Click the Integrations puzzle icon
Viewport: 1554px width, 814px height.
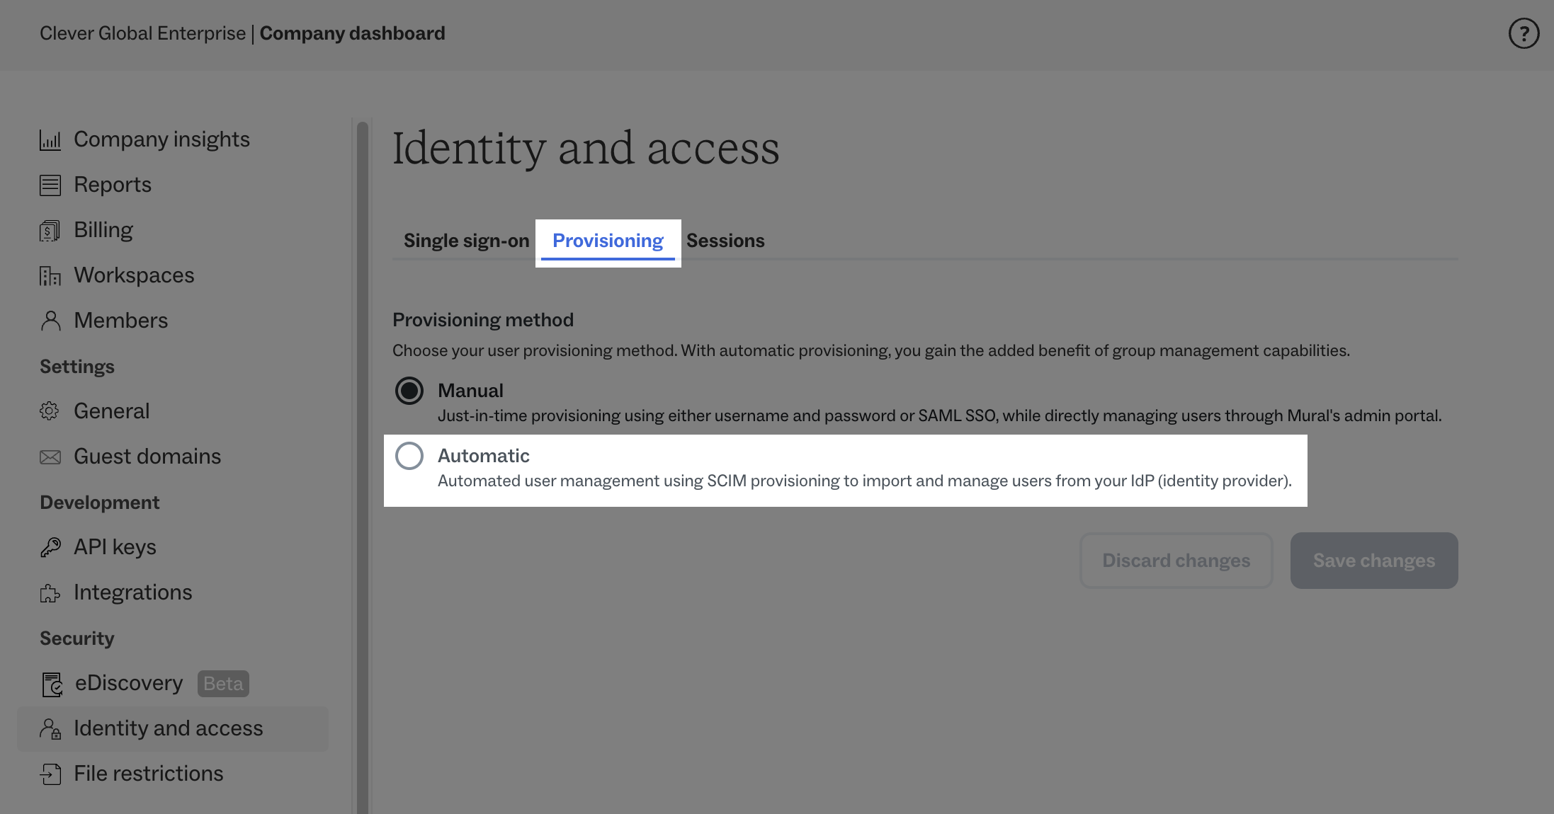[x=50, y=592]
